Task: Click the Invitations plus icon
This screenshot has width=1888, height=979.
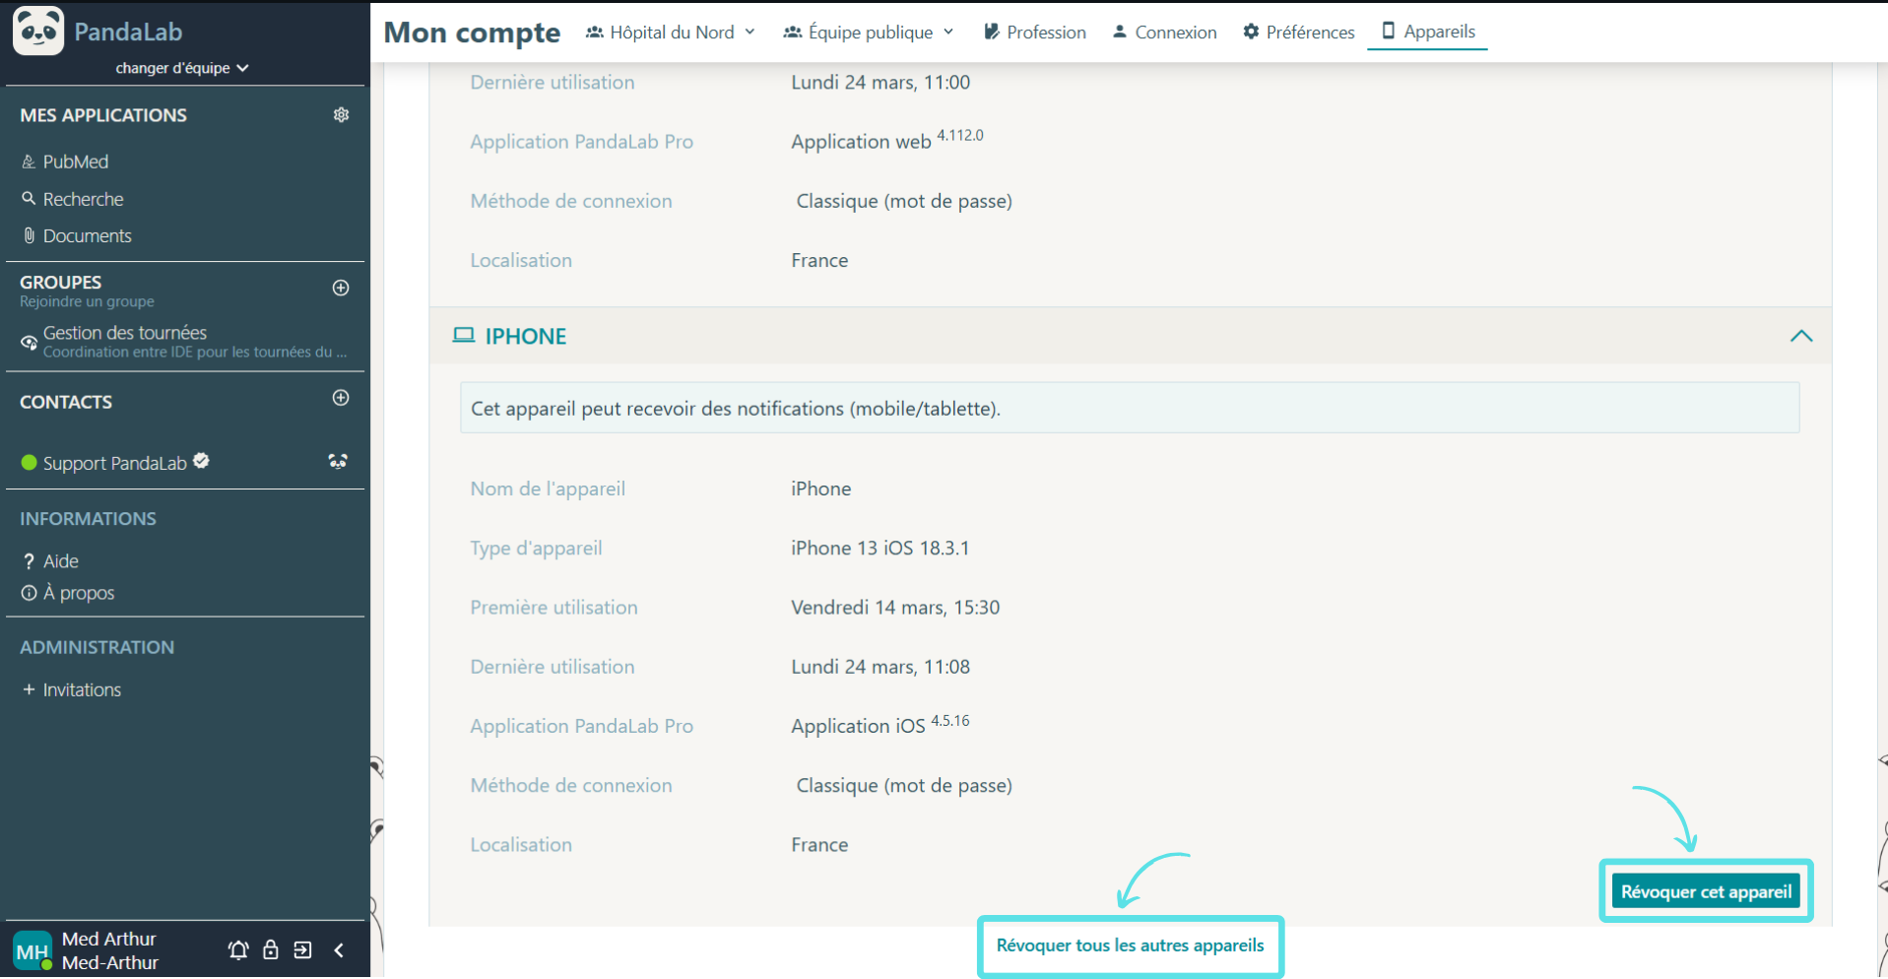Action: click(x=29, y=690)
